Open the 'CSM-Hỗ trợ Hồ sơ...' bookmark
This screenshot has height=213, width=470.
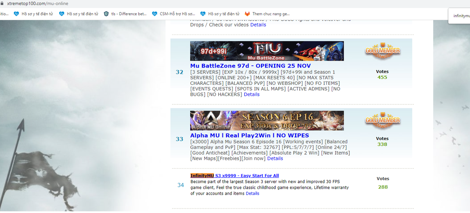click(x=173, y=14)
